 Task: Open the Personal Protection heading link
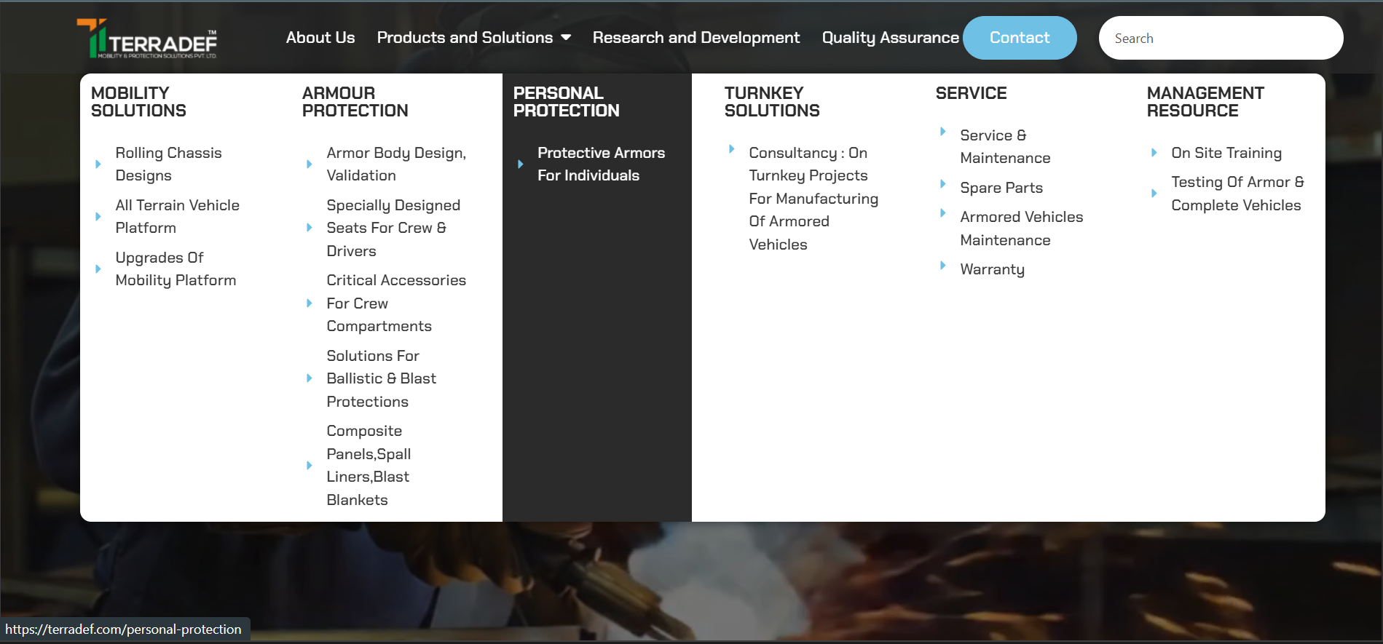pos(566,102)
